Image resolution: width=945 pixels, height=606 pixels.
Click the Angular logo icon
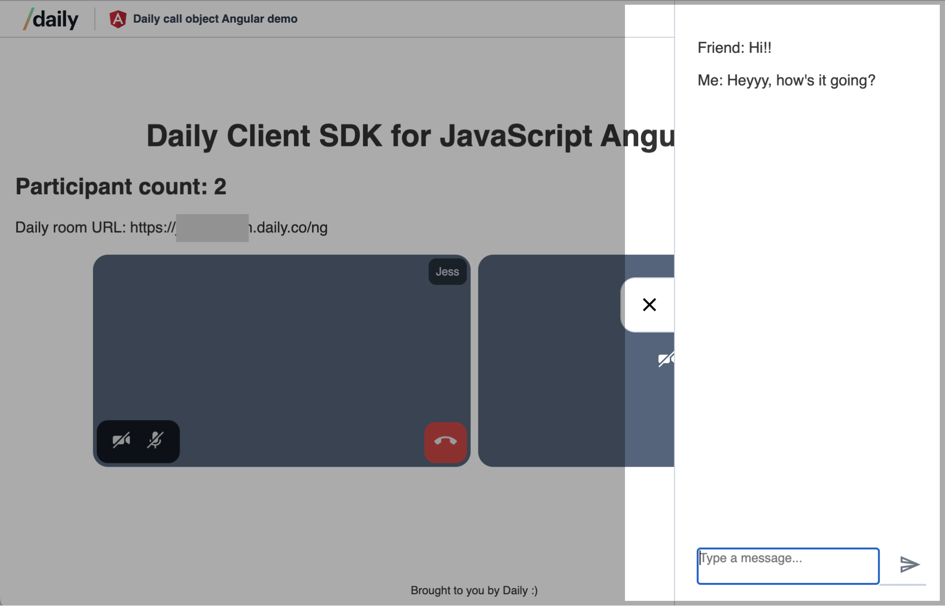pyautogui.click(x=118, y=18)
